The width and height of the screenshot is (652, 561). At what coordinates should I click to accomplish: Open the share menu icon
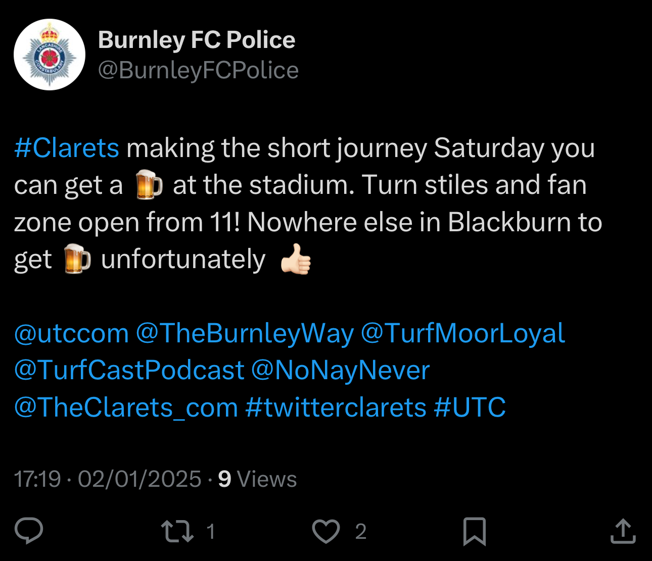coord(623,531)
